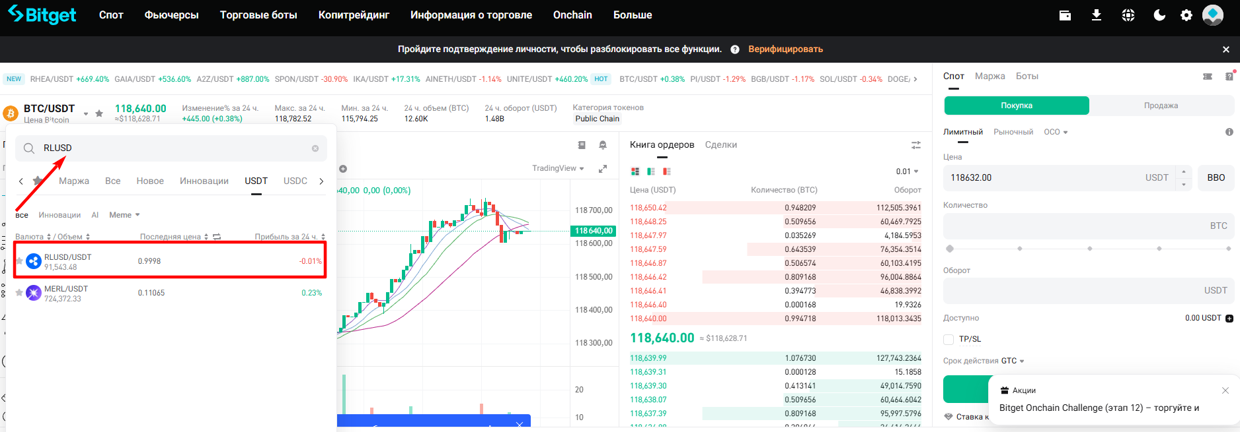
Task: Switch to the Маржа tab in pair list
Action: tap(74, 181)
